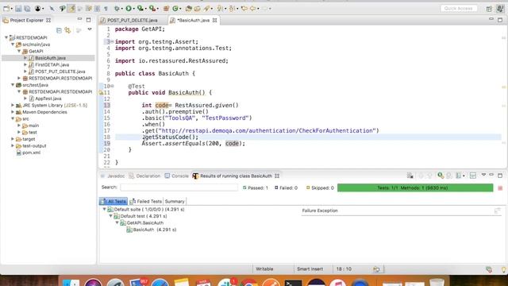Viewport: 508px width, 286px height.
Task: Collapse the src/main/java folder
Action: (x=13, y=44)
